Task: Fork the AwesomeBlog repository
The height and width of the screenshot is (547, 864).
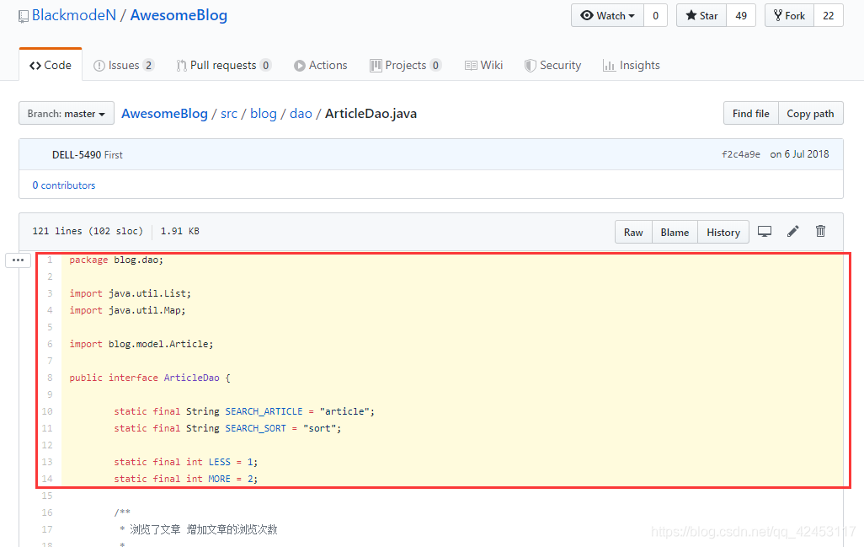Action: [789, 15]
